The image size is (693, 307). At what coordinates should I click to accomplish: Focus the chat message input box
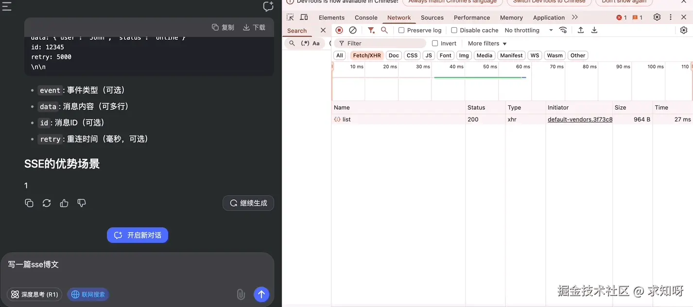pos(137,265)
